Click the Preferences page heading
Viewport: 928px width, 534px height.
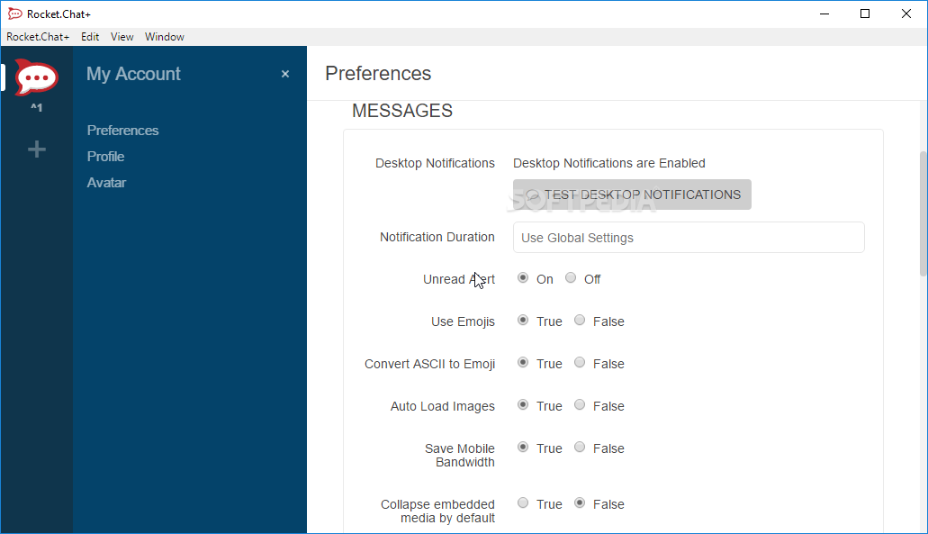click(x=378, y=74)
